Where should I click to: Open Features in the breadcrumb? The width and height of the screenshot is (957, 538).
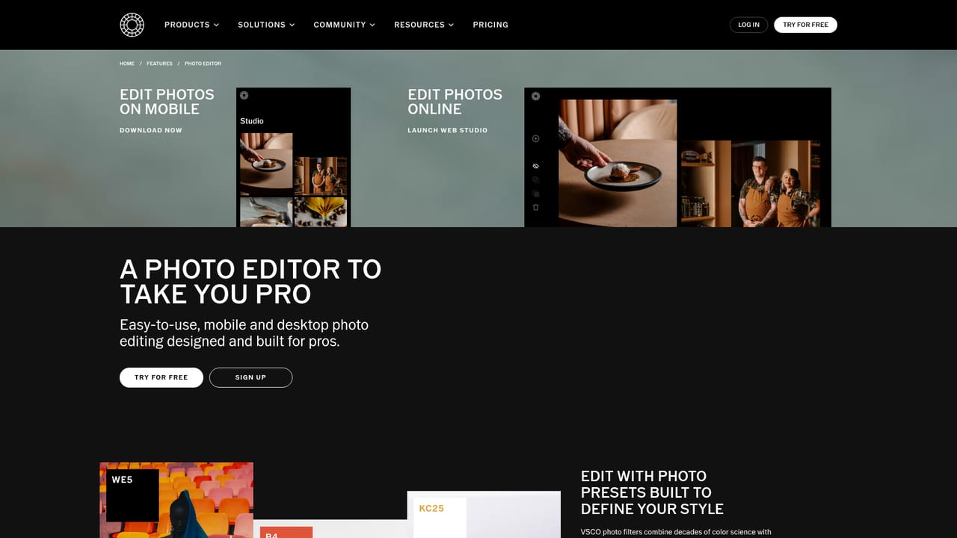click(x=159, y=64)
